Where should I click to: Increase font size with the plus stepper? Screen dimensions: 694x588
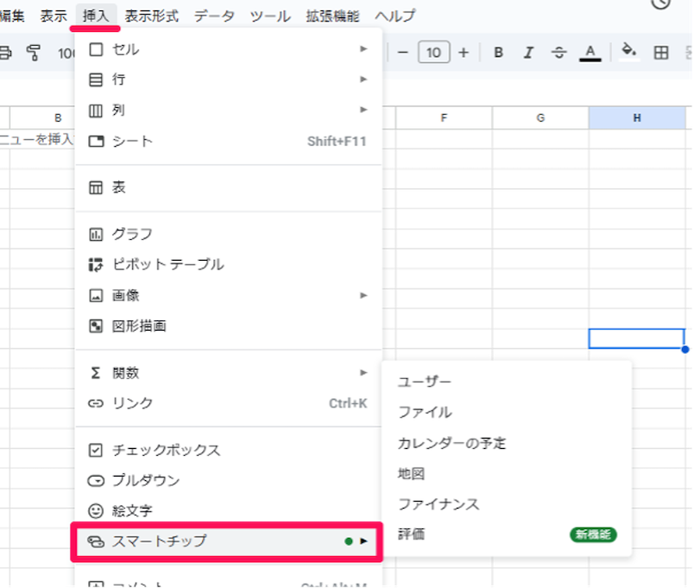pyautogui.click(x=463, y=52)
